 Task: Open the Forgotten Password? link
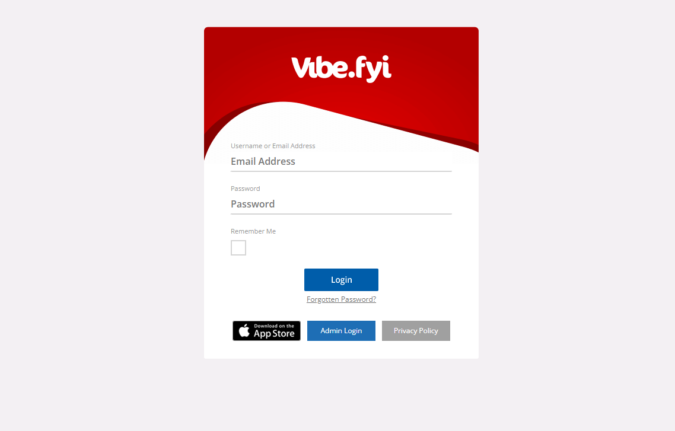(341, 299)
